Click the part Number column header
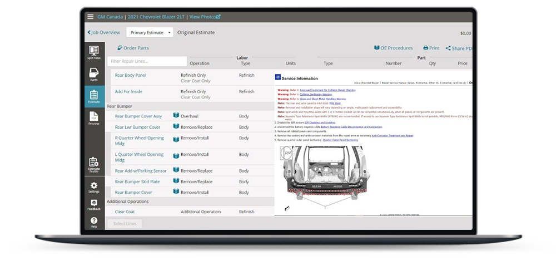This screenshot has width=556, height=260. (x=394, y=63)
